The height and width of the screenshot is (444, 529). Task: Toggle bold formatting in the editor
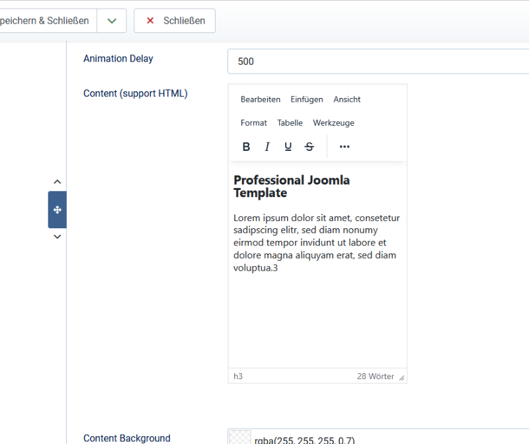[x=246, y=147]
